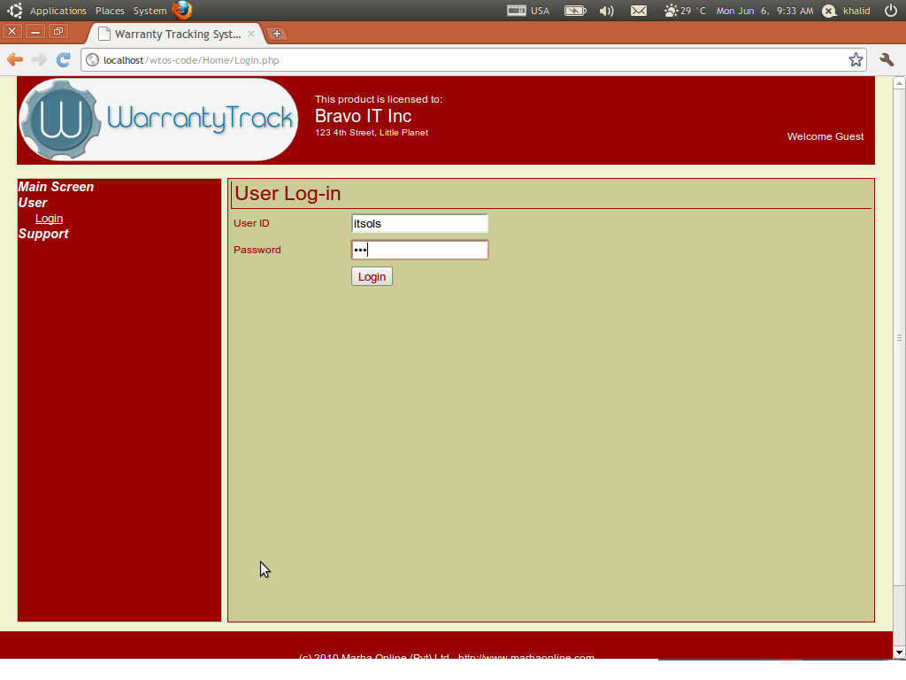
Task: View site info via the address bar globe icon
Action: pos(91,60)
